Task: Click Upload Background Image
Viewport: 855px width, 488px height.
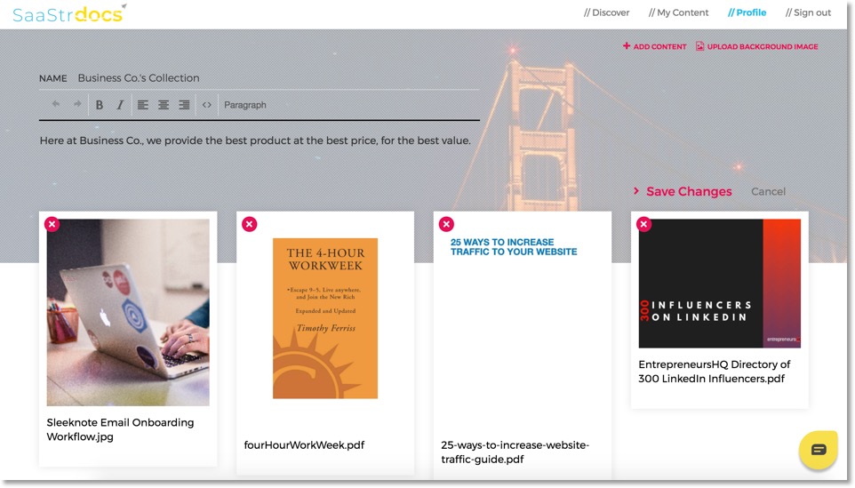Action: click(757, 46)
